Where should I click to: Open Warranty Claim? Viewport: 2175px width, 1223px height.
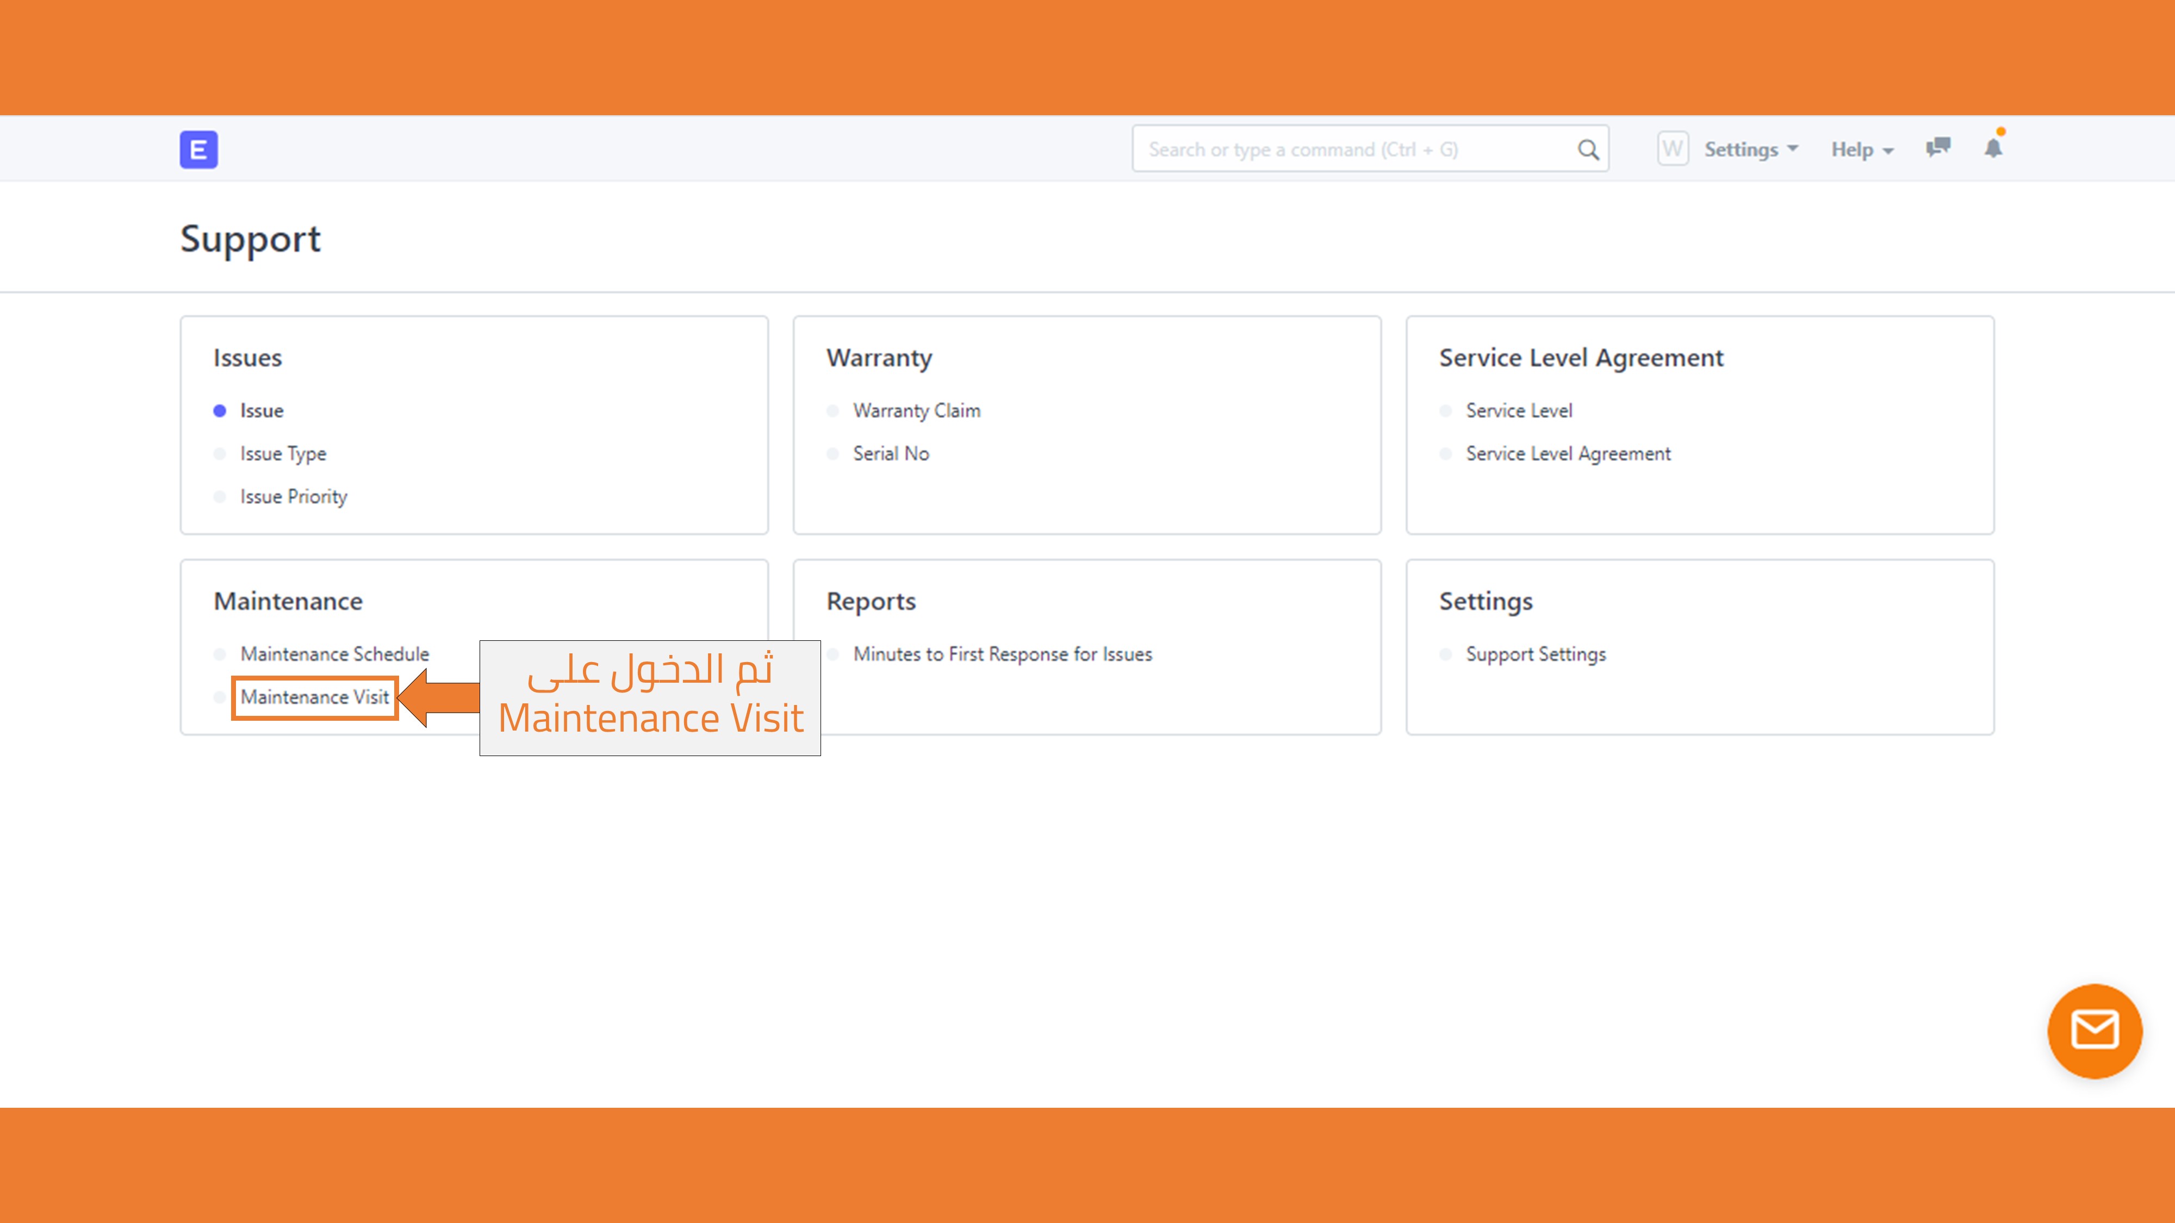917,411
